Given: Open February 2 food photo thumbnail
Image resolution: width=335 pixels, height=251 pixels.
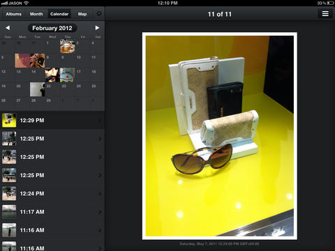Looking at the screenshot, I should tap(68, 46).
